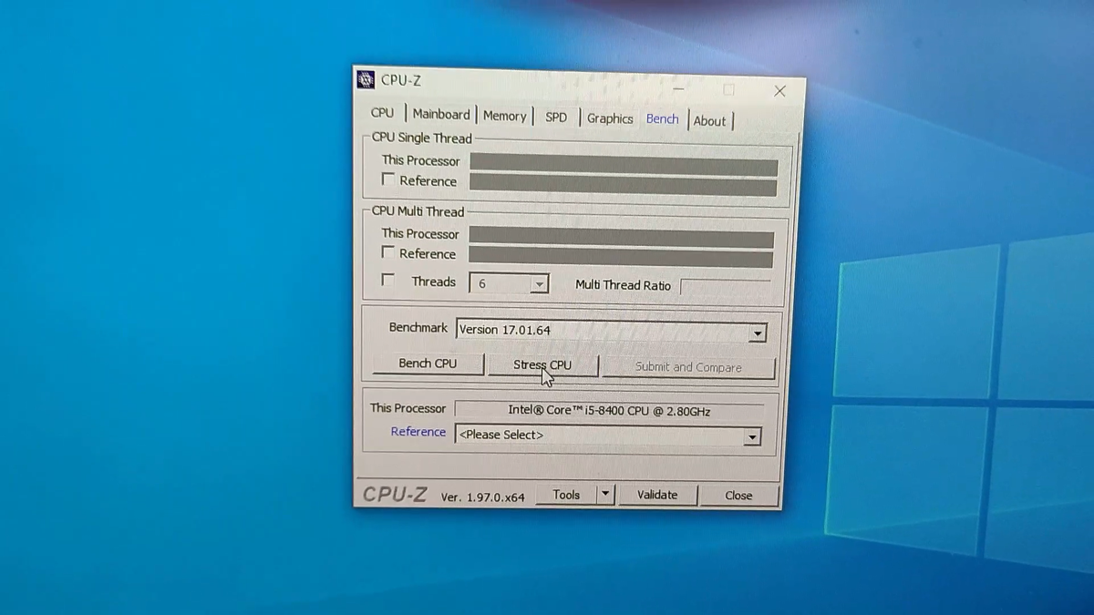Click the Submit and Compare button

688,367
